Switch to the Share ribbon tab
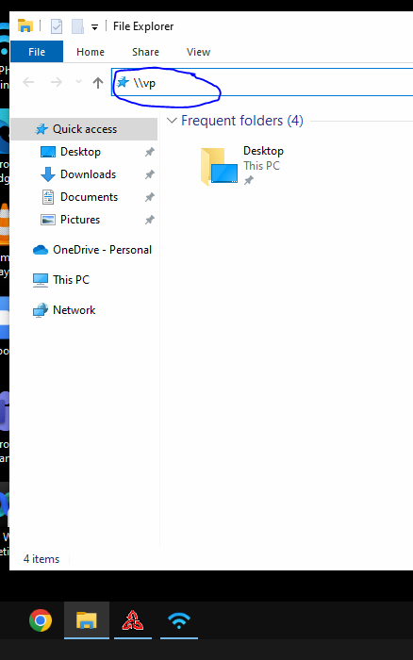 [x=145, y=52]
